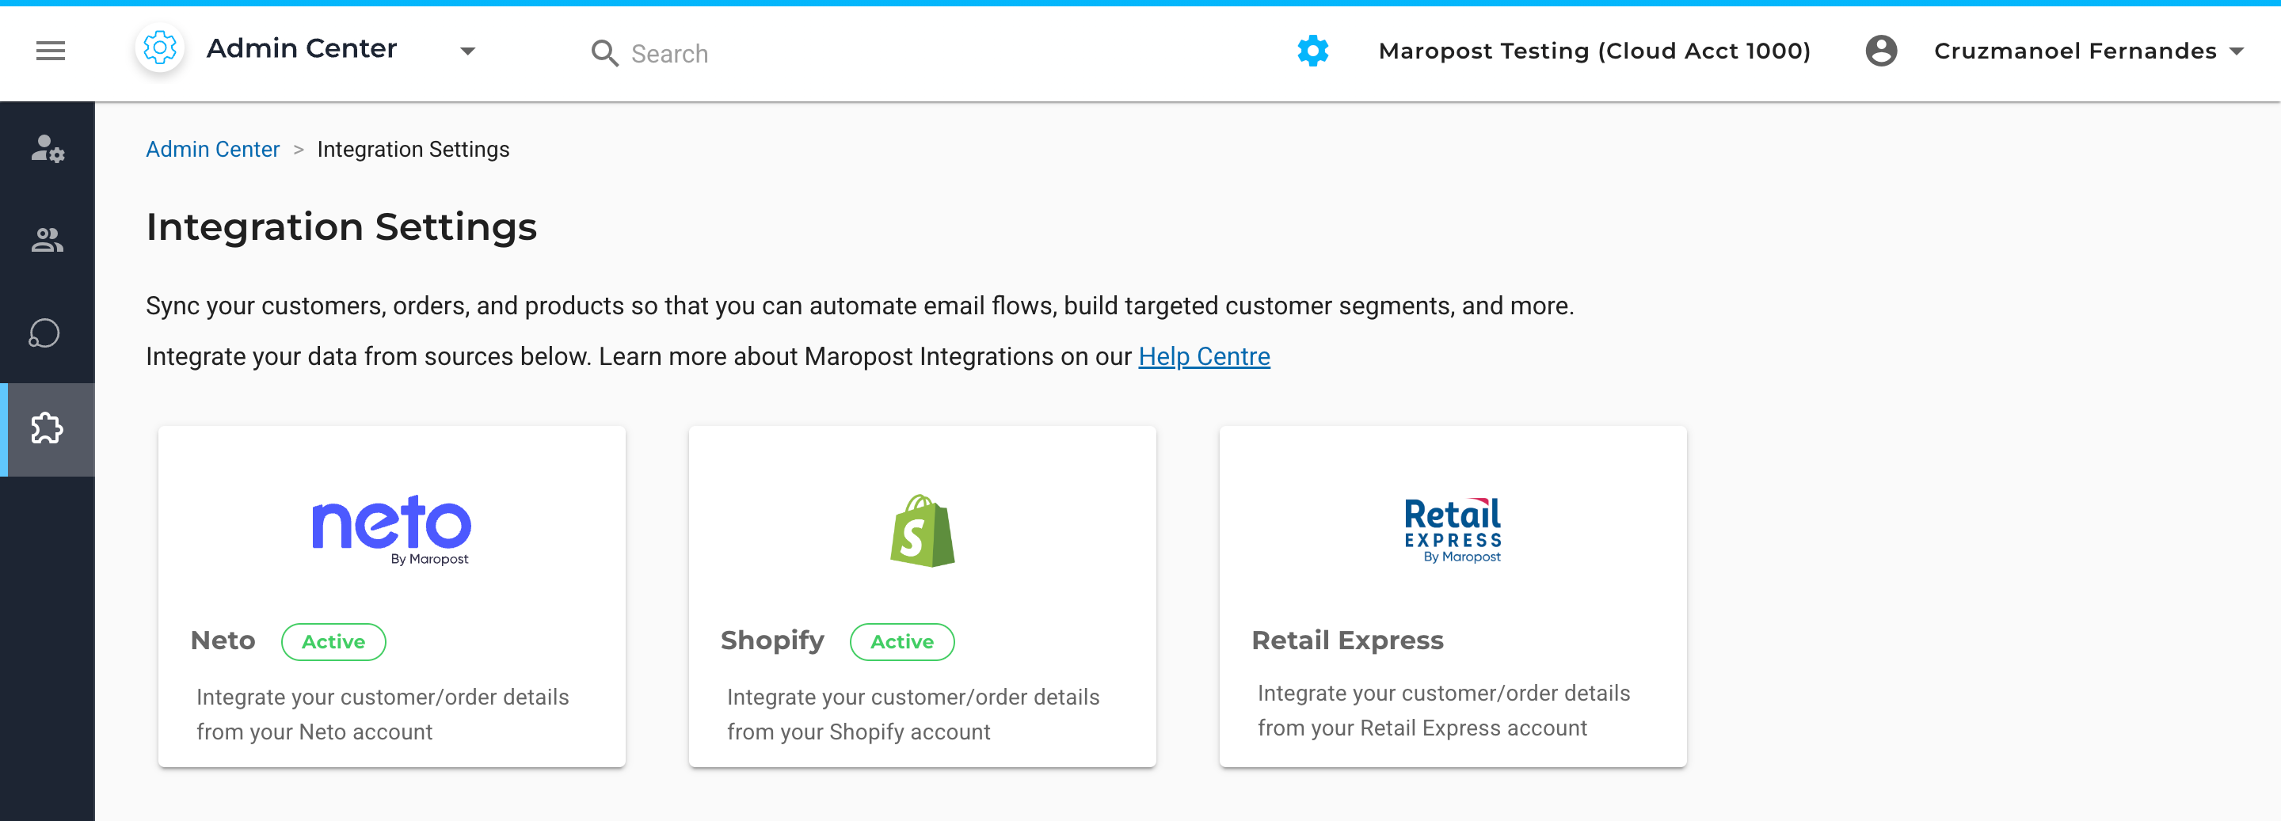This screenshot has height=821, width=2281.
Task: Open user settings sidebar icon
Action: pyautogui.click(x=48, y=148)
